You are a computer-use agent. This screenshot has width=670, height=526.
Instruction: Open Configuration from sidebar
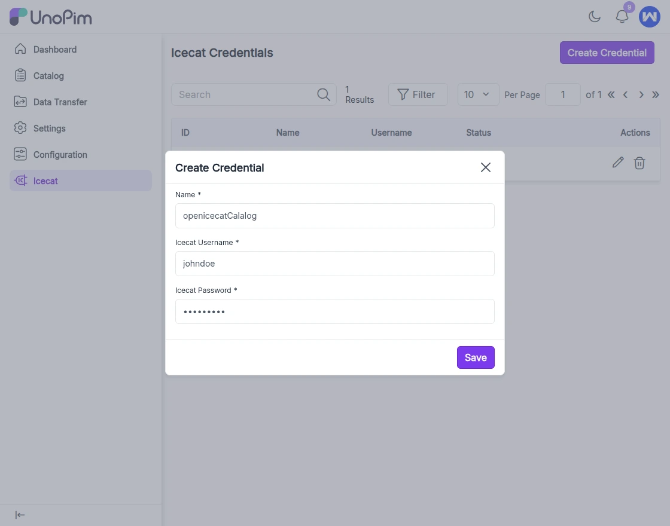80,155
